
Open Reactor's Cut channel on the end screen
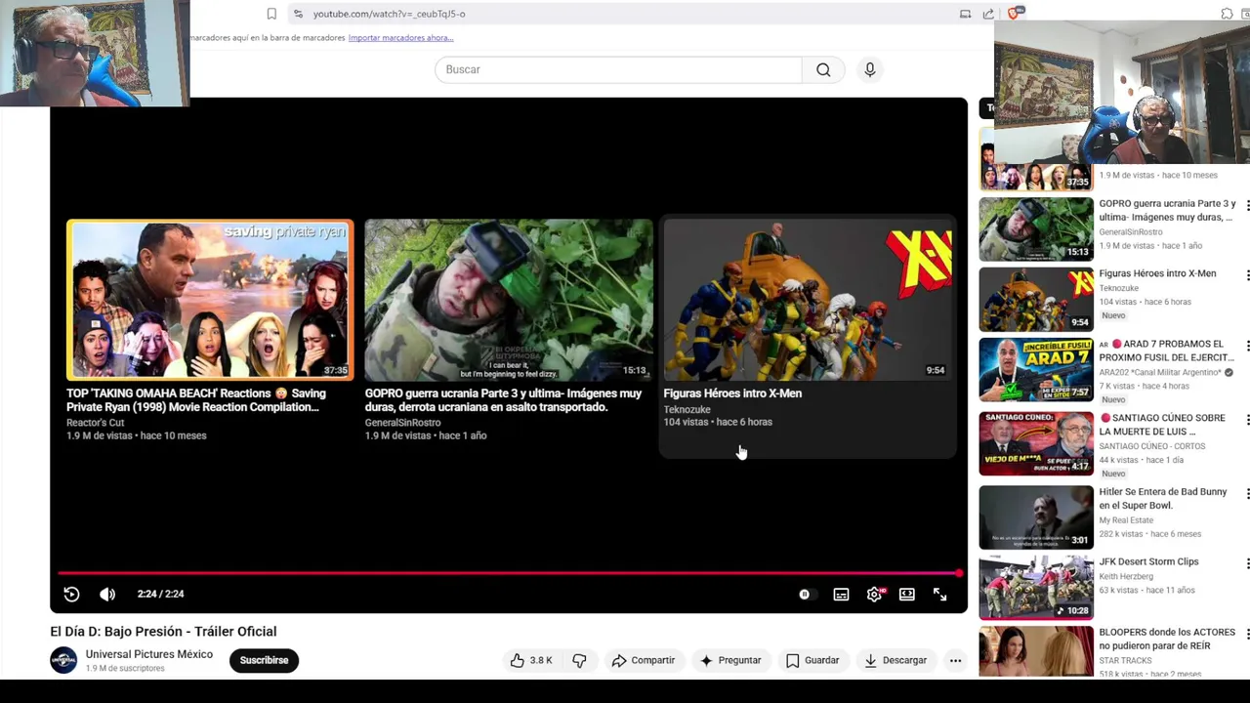point(95,423)
